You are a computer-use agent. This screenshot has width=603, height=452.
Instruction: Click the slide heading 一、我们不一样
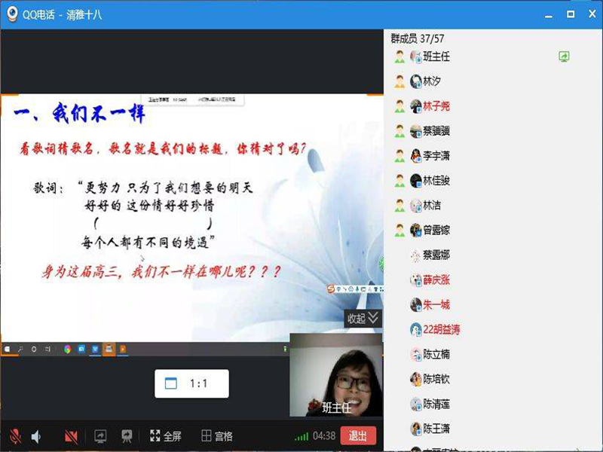click(x=80, y=114)
